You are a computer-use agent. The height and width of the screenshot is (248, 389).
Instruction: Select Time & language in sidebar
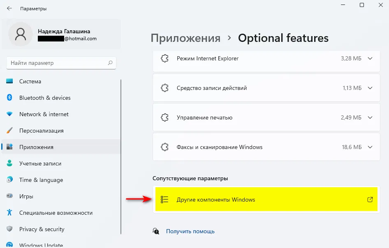41,180
